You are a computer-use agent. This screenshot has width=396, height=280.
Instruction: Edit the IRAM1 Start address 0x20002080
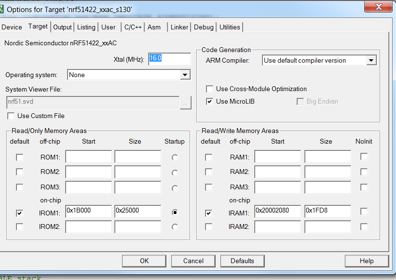pyautogui.click(x=277, y=212)
